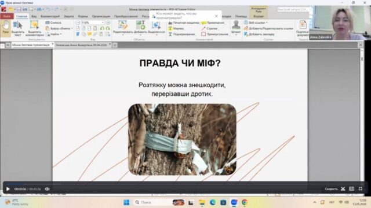
Task: Play the paused video
Action: (x=8, y=189)
